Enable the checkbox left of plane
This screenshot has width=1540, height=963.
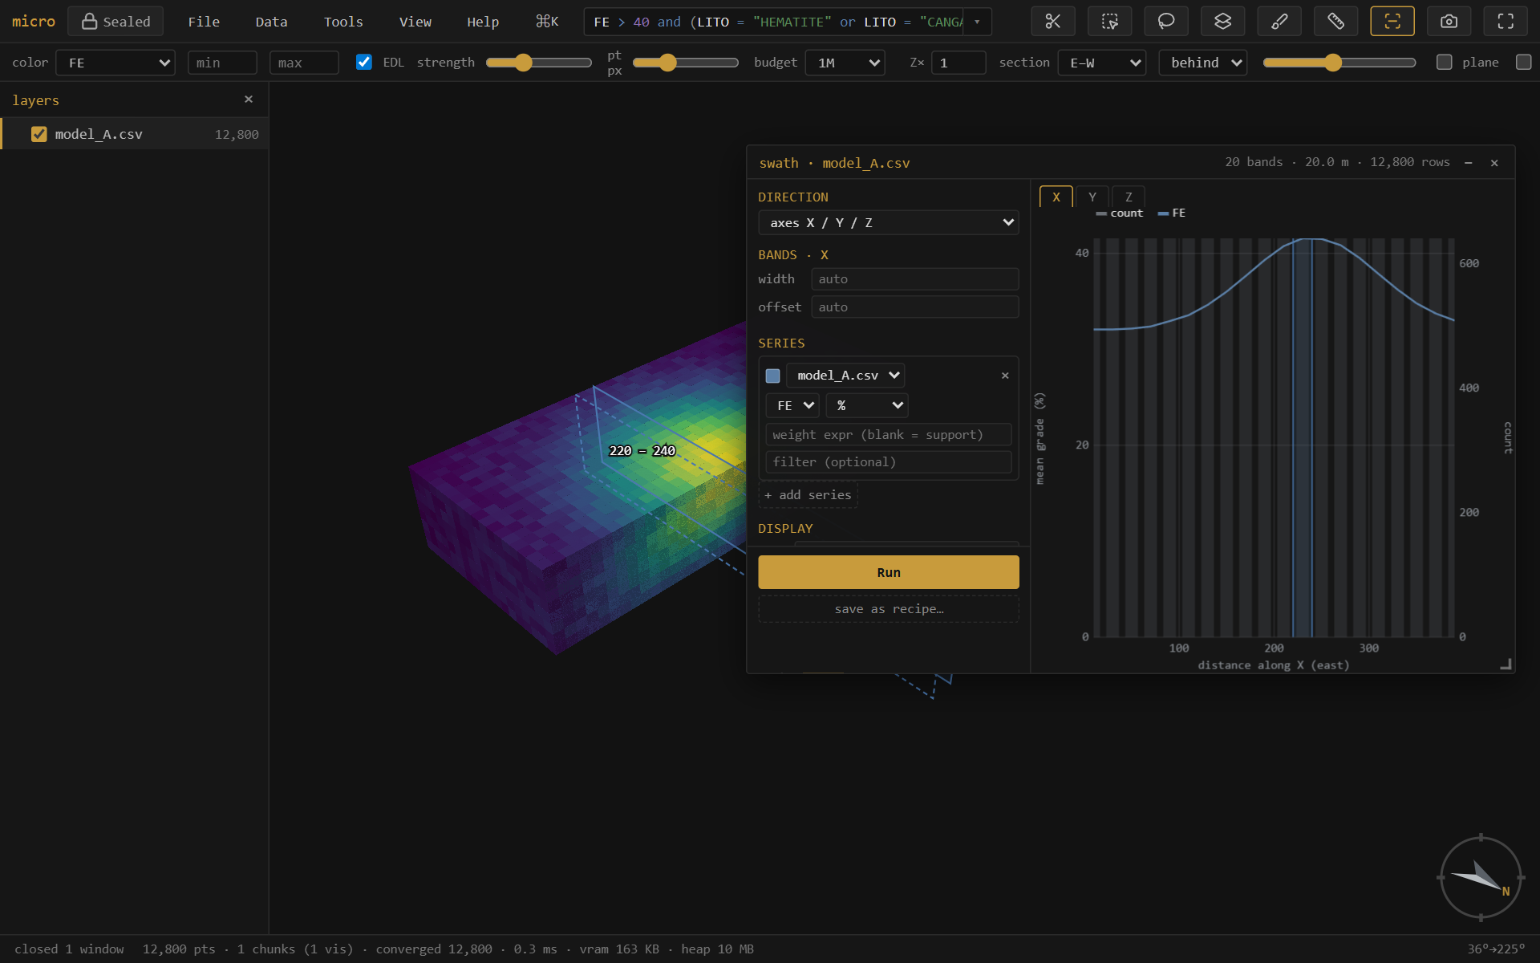[1445, 62]
